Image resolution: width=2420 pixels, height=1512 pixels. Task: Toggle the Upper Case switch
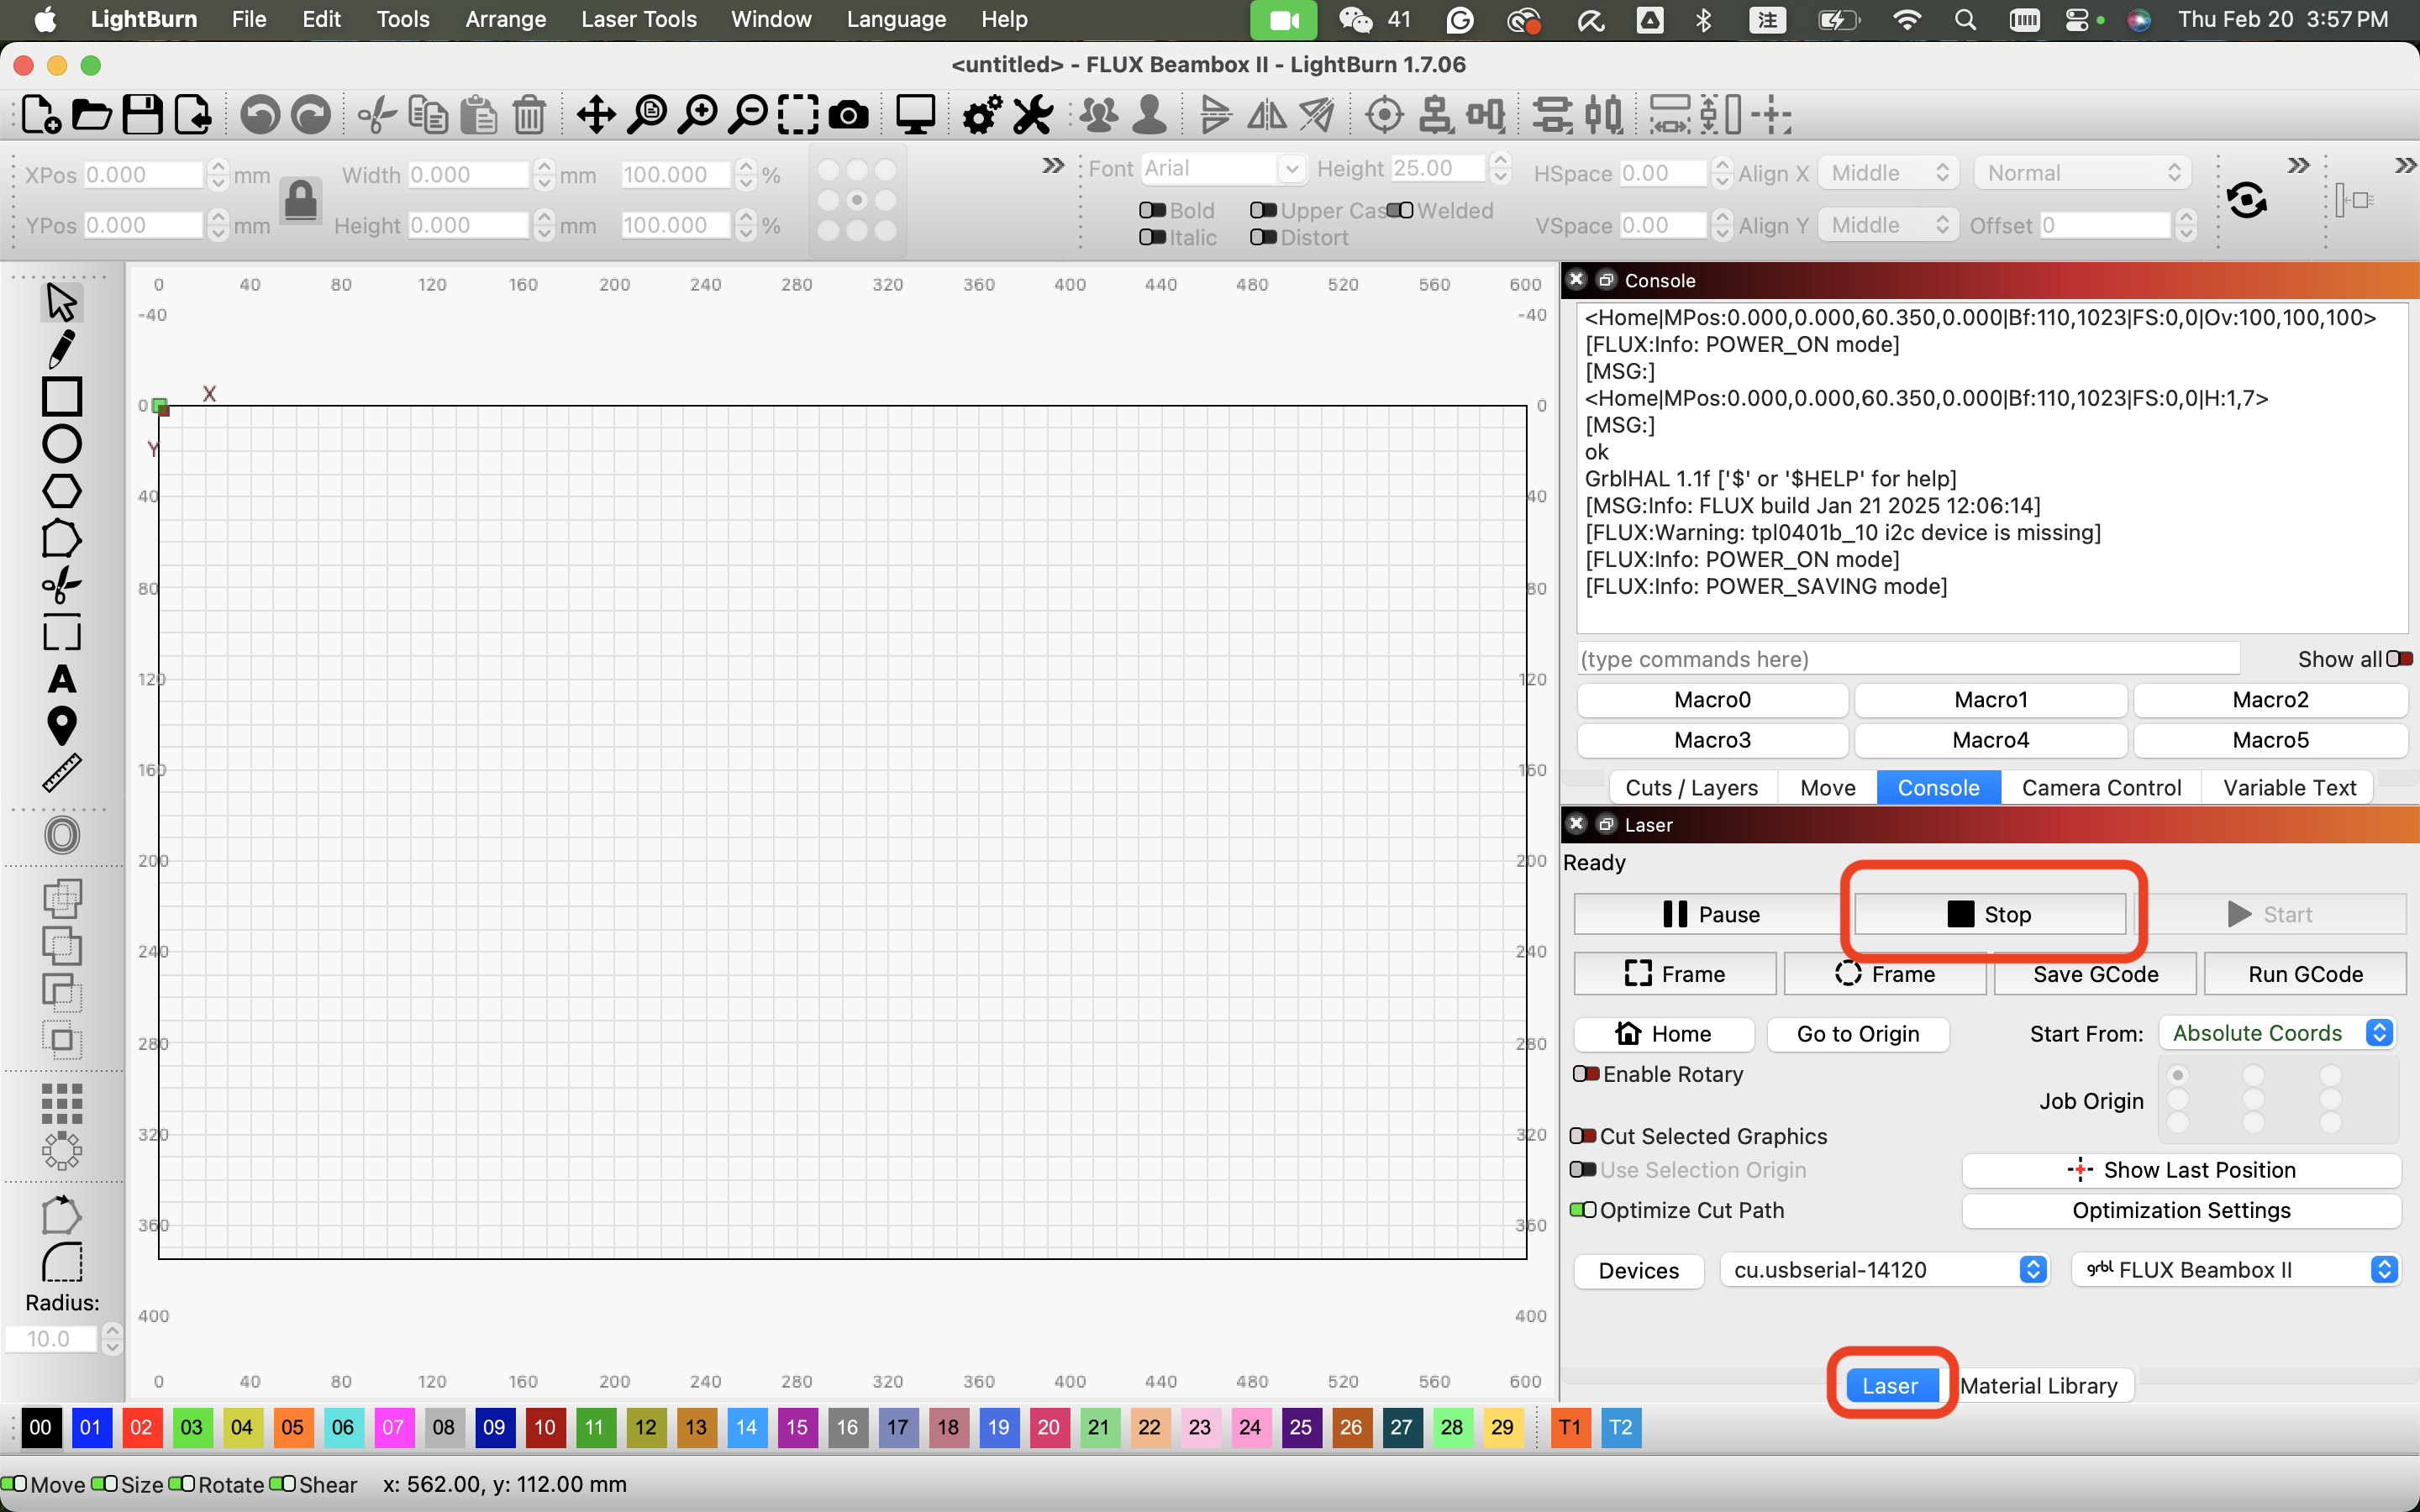[1264, 210]
